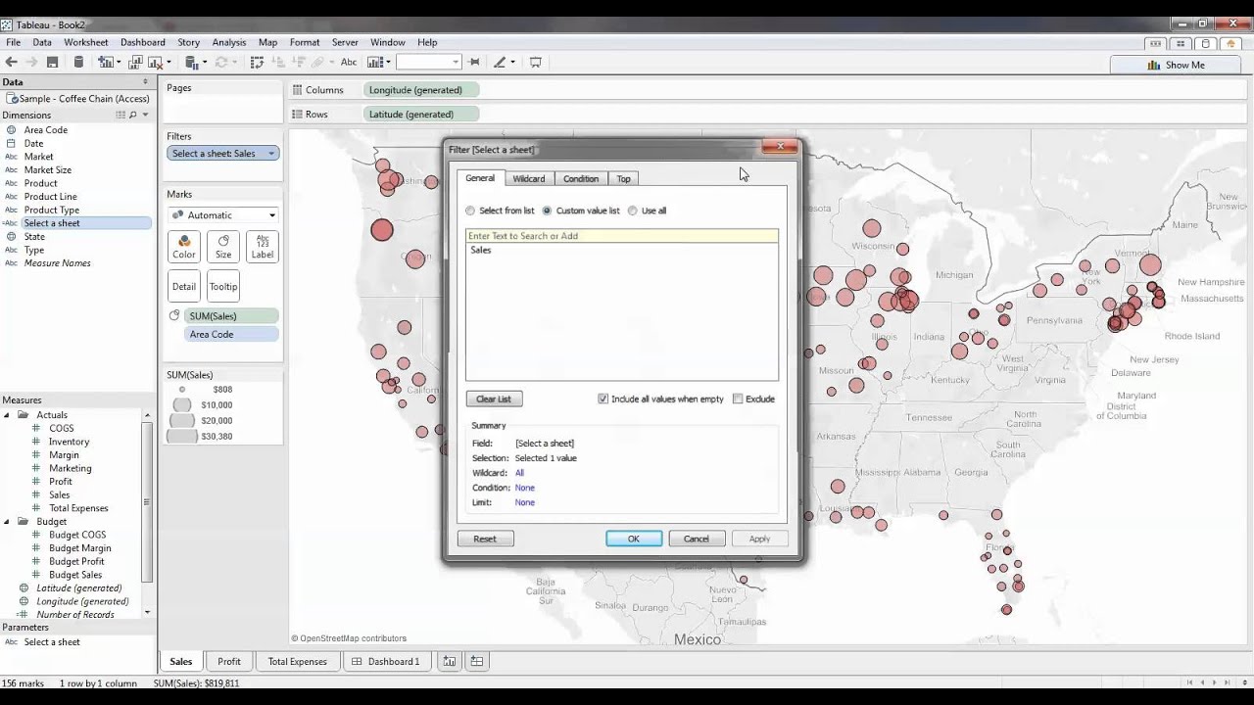Select the 'Select from list' radio button

(x=470, y=211)
